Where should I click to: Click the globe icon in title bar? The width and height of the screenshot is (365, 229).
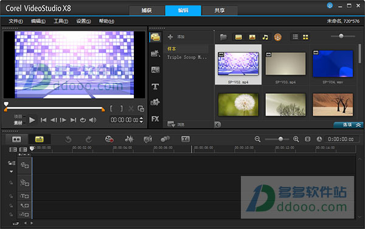[x=330, y=5]
